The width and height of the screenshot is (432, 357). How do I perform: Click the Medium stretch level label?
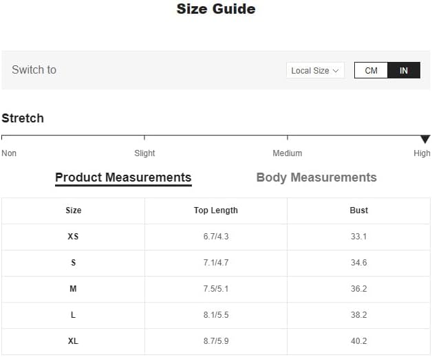tap(287, 153)
